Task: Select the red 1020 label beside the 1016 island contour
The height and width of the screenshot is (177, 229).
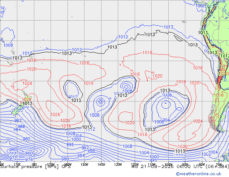Action: (157, 76)
